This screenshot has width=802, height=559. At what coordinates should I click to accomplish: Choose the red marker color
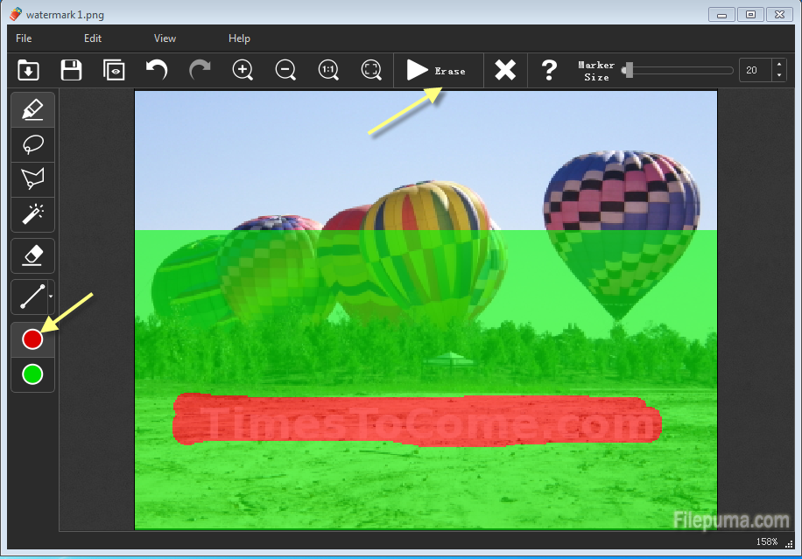pyautogui.click(x=32, y=339)
